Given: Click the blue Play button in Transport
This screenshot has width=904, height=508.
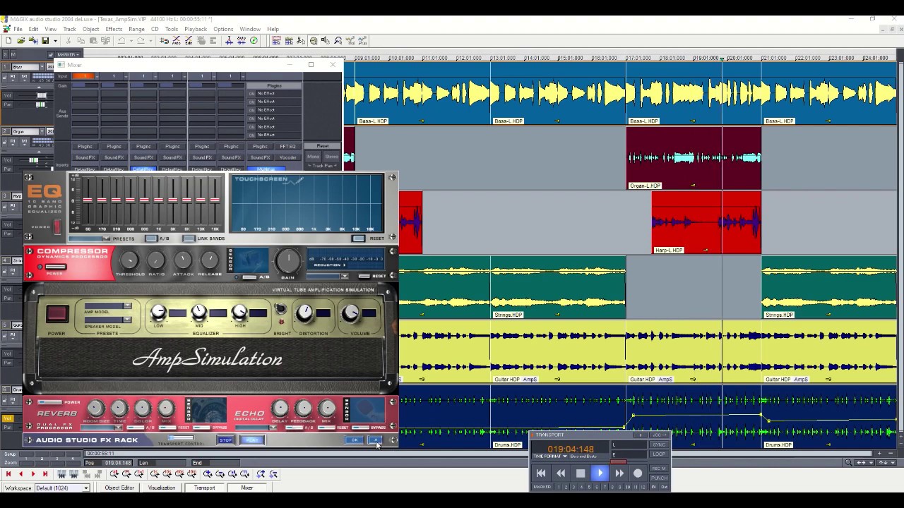Looking at the screenshot, I should (600, 473).
